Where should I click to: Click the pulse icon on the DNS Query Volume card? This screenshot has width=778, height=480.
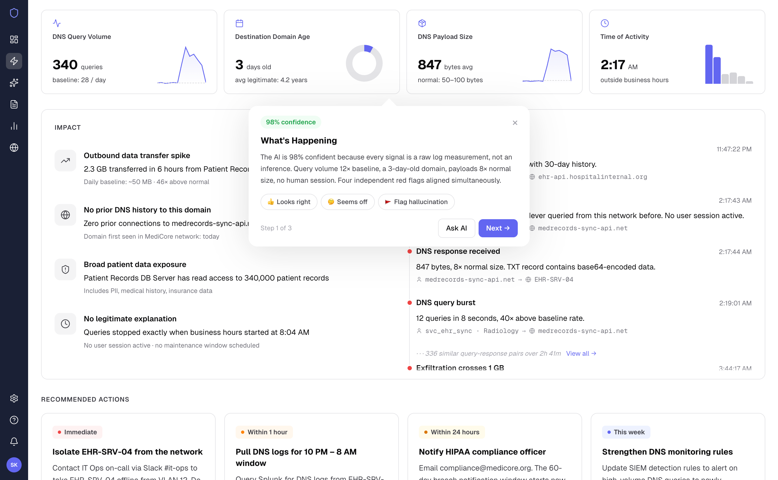pos(56,23)
